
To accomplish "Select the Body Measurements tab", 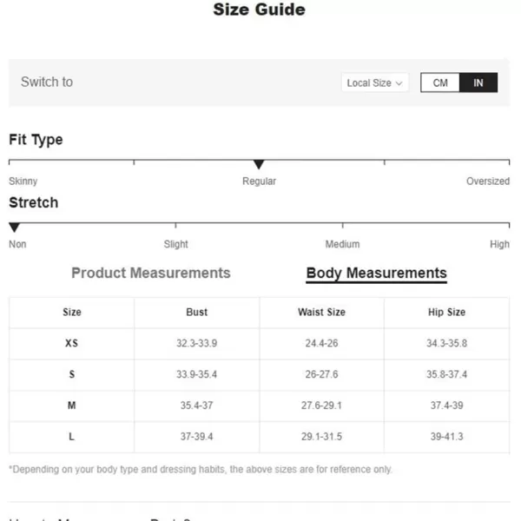I will [377, 274].
